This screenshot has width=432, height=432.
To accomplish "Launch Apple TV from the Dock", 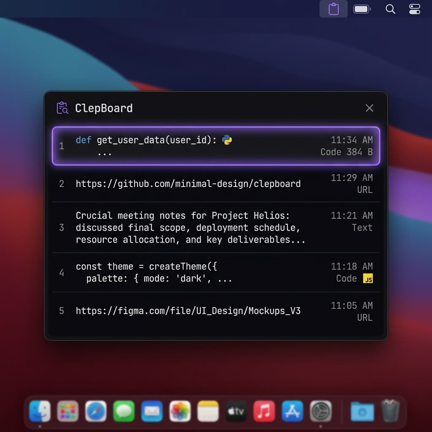I will point(236,411).
